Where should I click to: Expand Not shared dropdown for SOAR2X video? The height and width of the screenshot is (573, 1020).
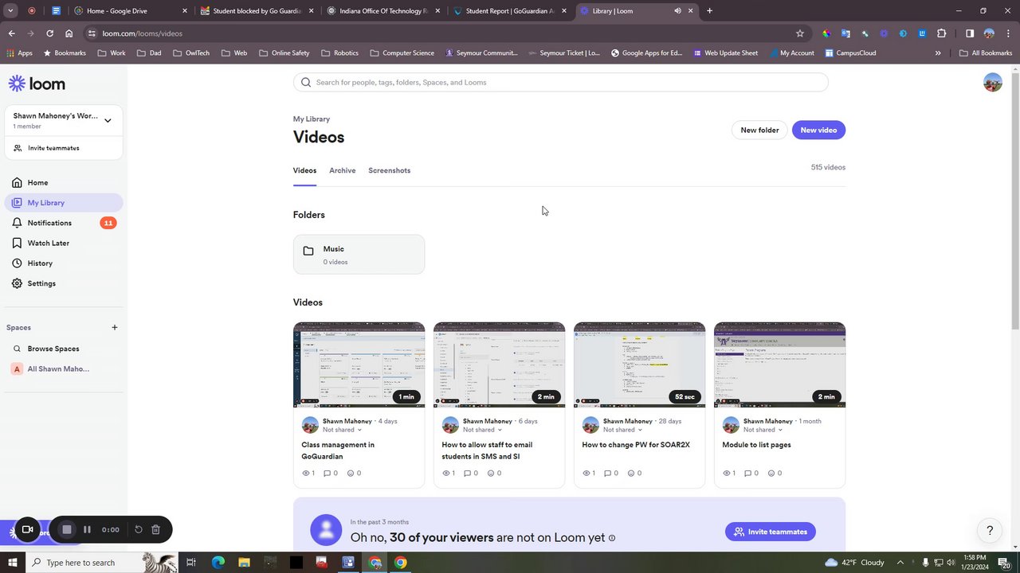tap(622, 430)
